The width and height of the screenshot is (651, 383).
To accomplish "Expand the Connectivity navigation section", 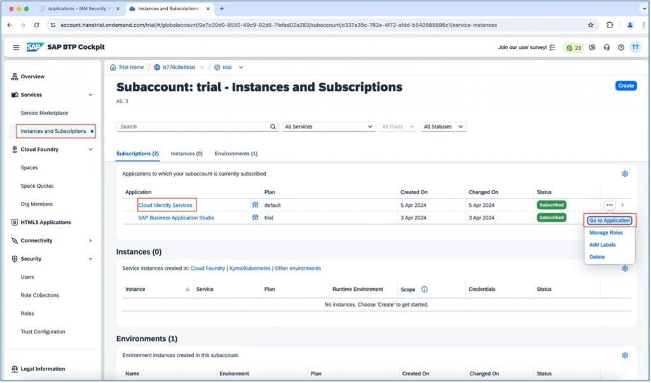I will click(90, 240).
